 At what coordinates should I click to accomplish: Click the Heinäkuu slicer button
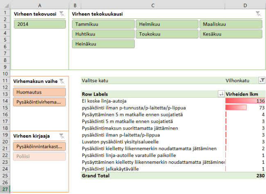coord(103,44)
